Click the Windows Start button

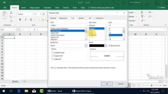(4, 91)
